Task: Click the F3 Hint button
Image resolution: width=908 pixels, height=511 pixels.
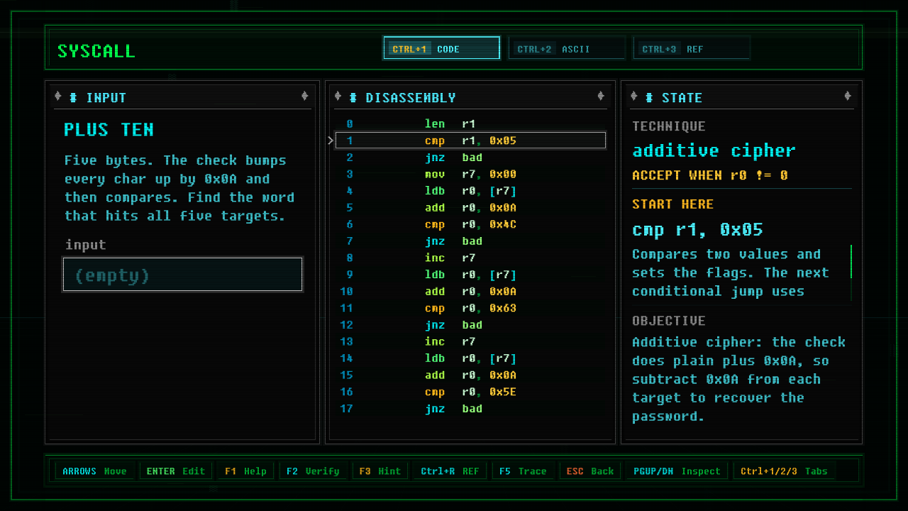Action: [380, 471]
